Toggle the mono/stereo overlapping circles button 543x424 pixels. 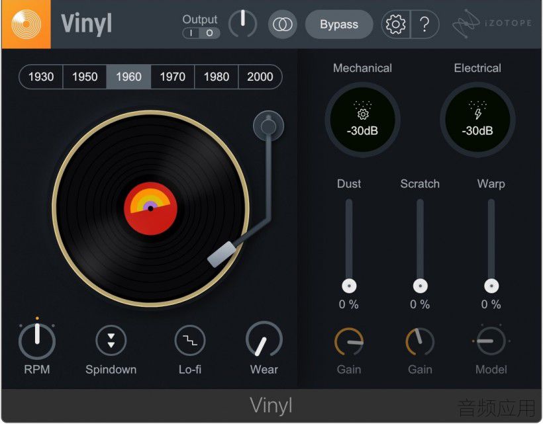[283, 24]
